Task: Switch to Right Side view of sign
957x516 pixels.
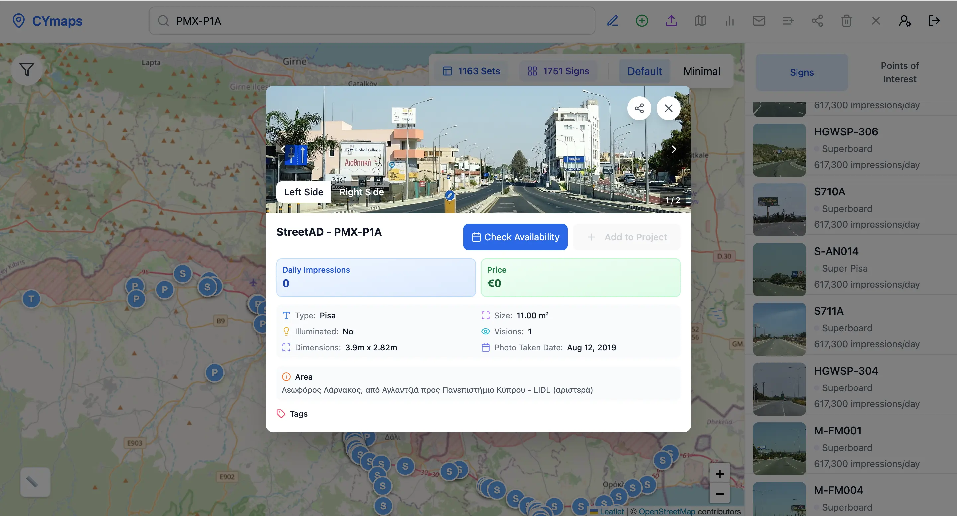Action: pyautogui.click(x=361, y=192)
